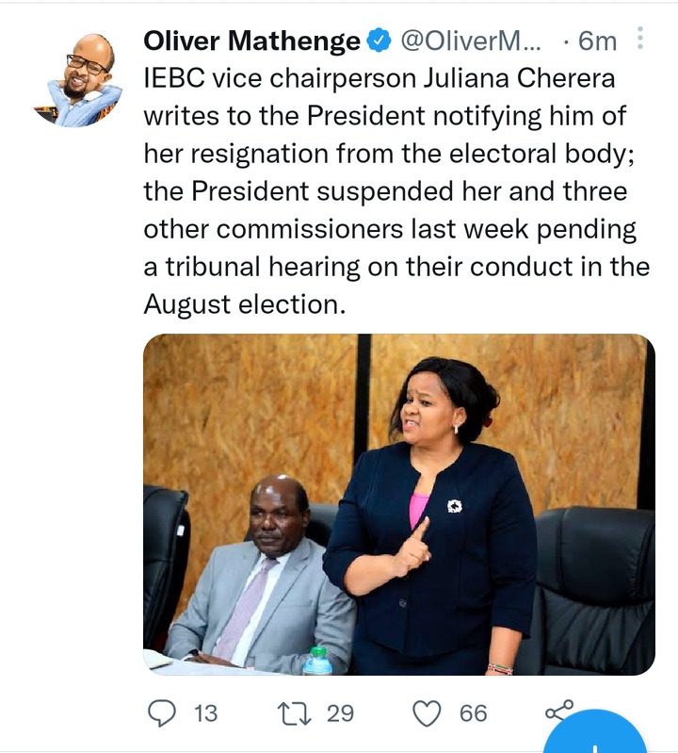Click the @OliverM... handle
This screenshot has width=678, height=753.
click(471, 41)
